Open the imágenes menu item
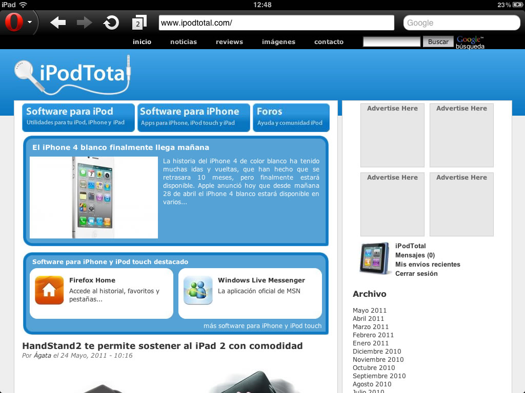 click(x=278, y=42)
